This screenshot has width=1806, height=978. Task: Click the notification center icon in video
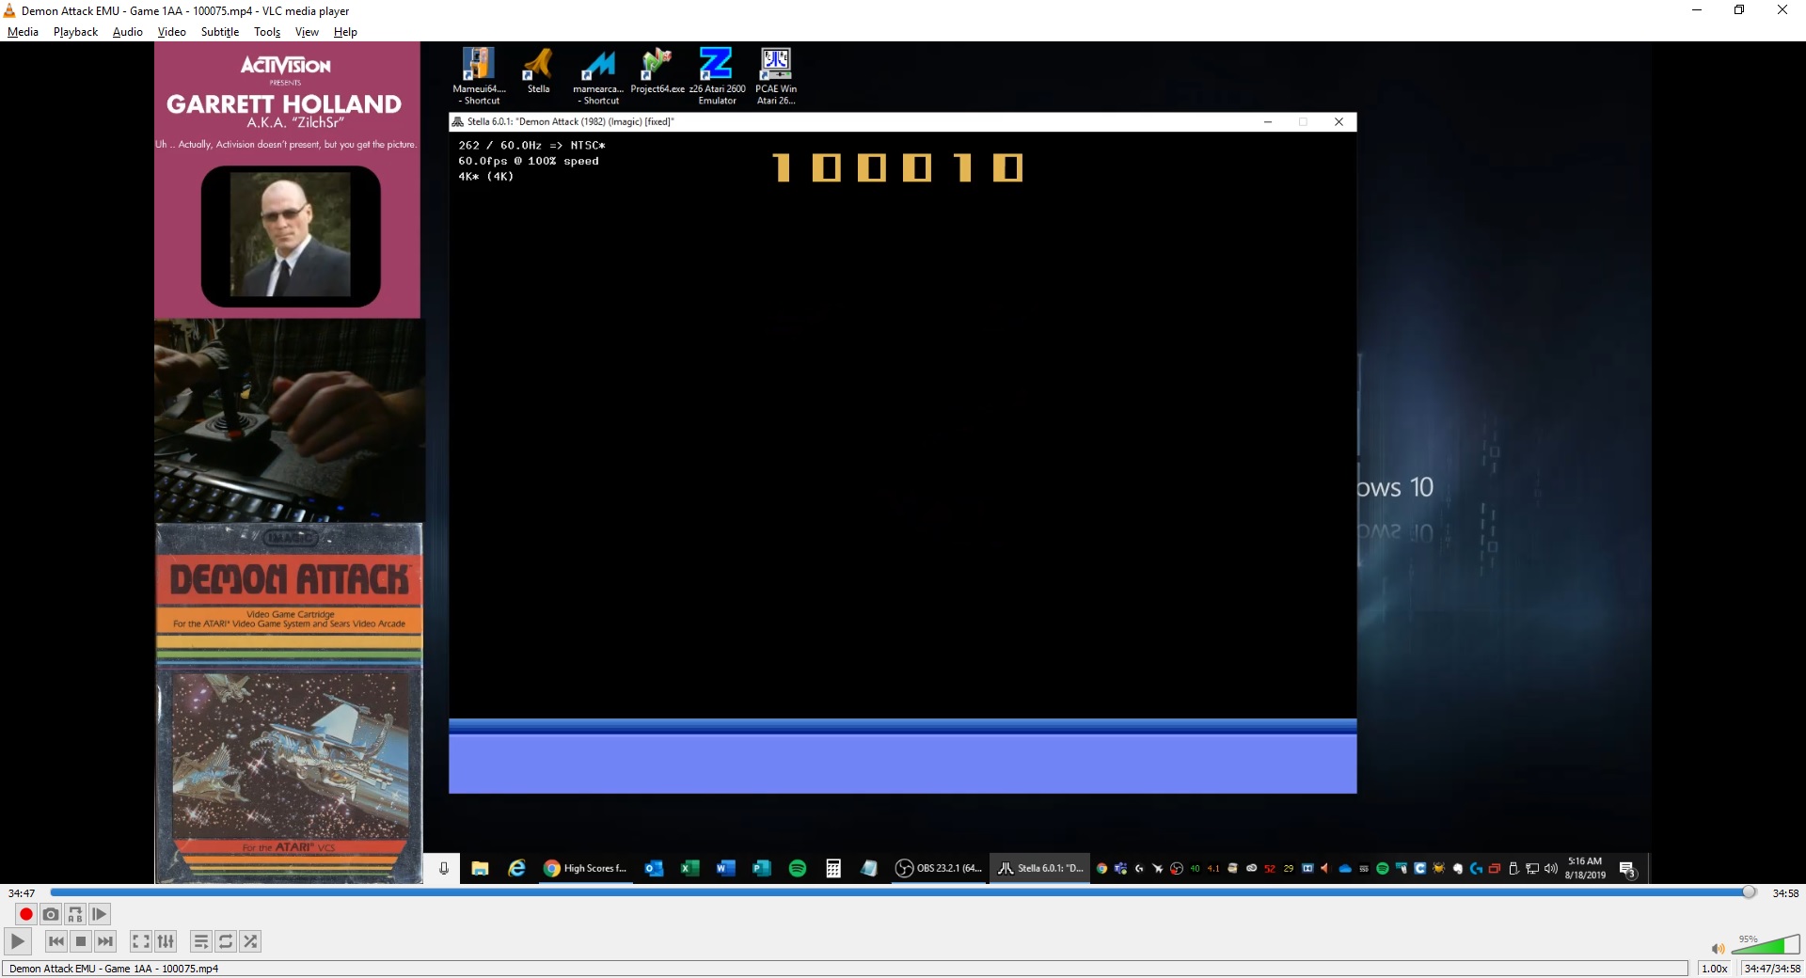pyautogui.click(x=1628, y=869)
